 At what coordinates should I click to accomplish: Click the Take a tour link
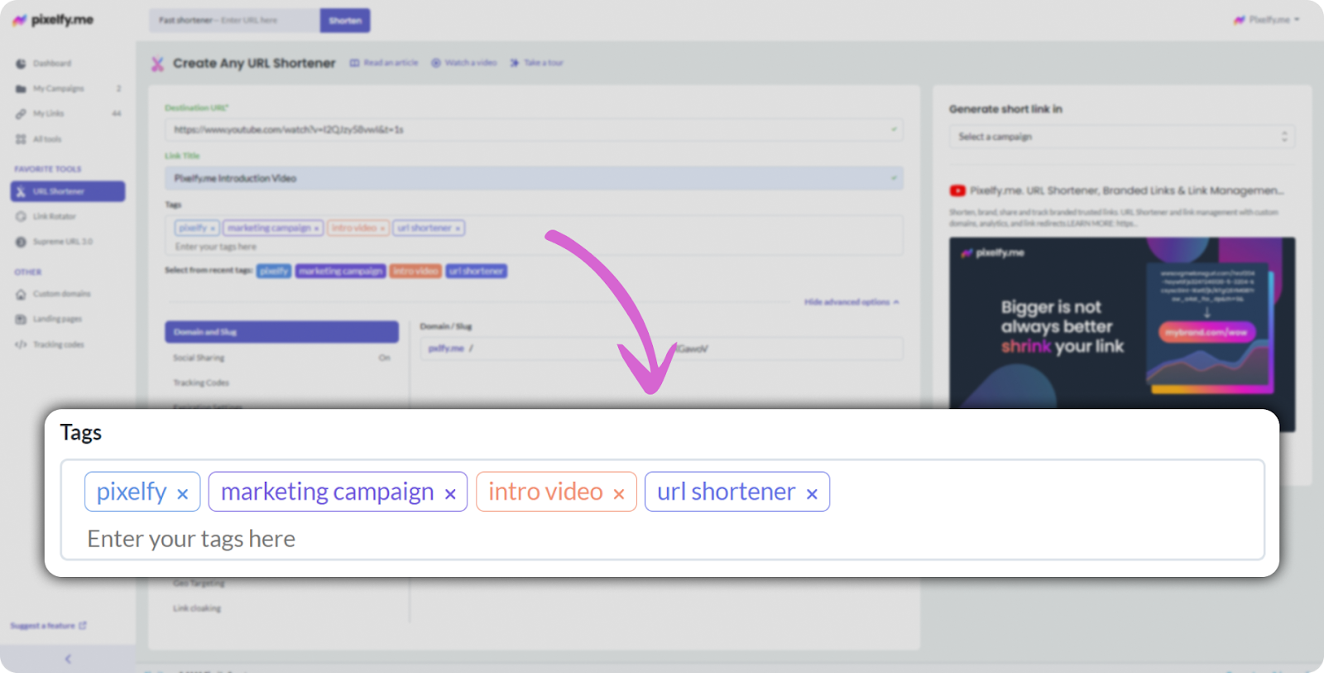[537, 63]
